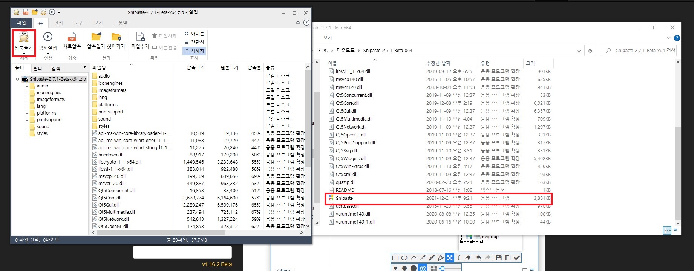This screenshot has height=271, width=694.
Task: Close the ALZip folder side panel
Action: point(85,67)
